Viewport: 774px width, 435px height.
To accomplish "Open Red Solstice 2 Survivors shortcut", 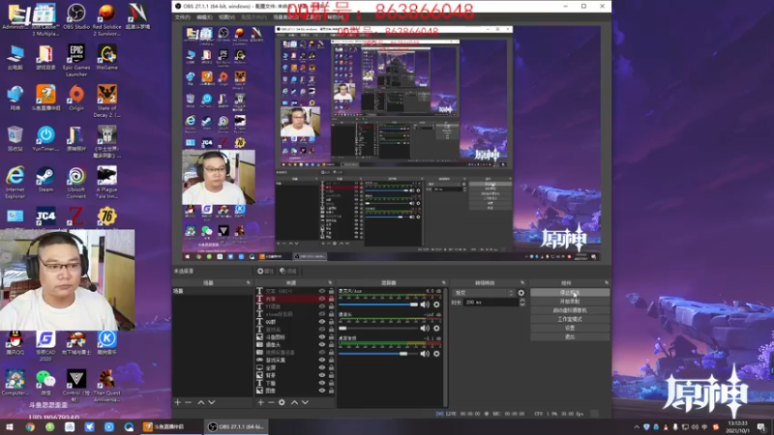I will pyautogui.click(x=106, y=19).
